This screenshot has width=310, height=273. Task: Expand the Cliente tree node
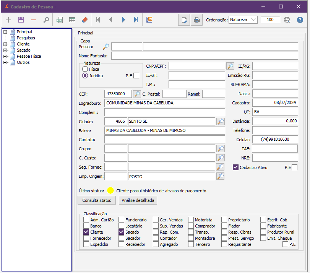[x=5, y=44]
